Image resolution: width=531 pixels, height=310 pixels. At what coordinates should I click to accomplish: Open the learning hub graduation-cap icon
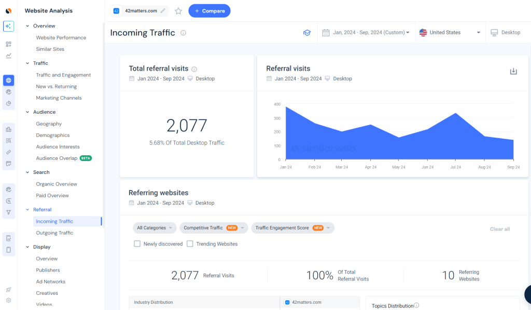tap(307, 32)
